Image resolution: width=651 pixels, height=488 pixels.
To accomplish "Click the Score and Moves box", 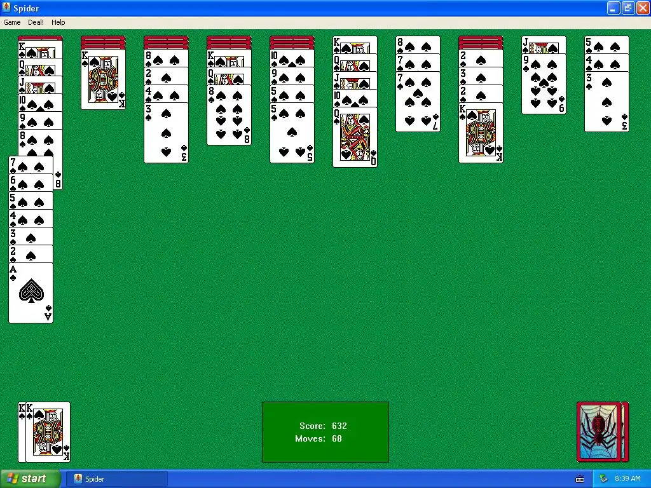I will [325, 431].
